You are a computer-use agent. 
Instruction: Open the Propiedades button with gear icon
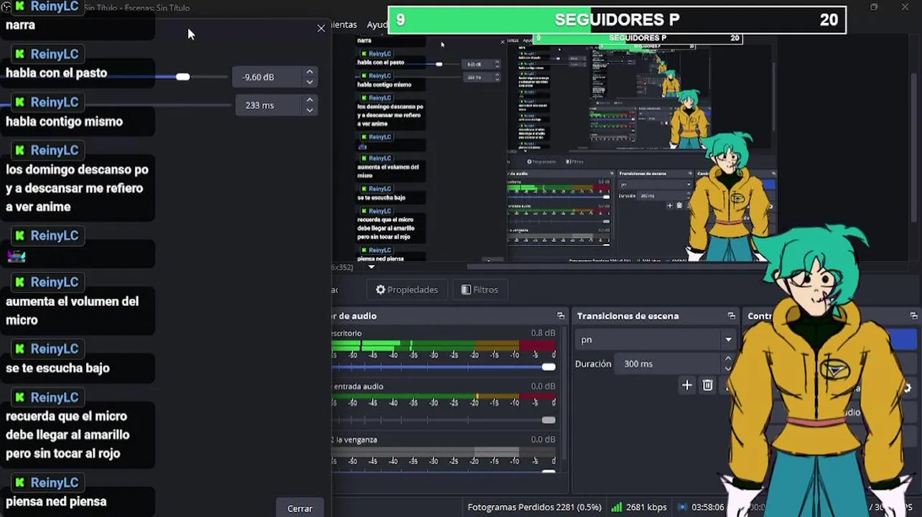click(x=406, y=289)
